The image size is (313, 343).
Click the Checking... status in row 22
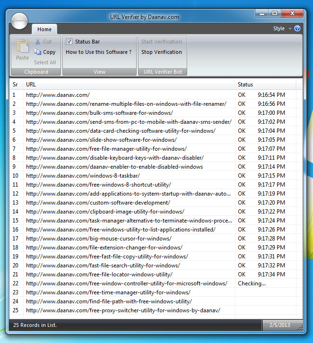point(252,283)
